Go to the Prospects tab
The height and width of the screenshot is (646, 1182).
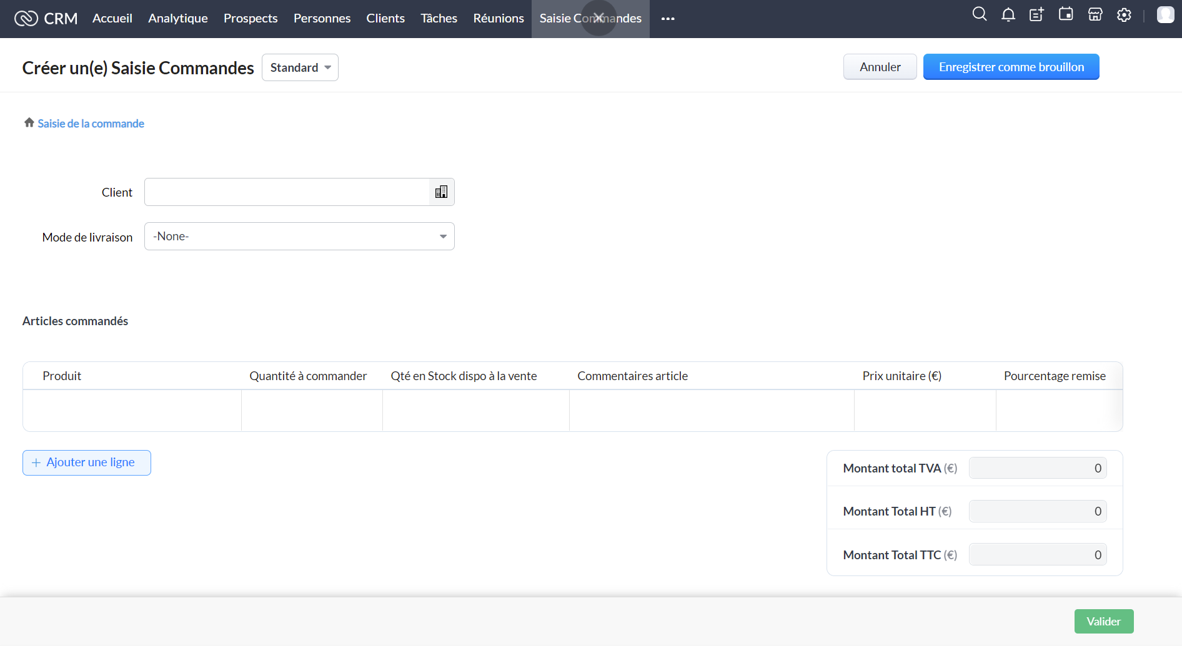coord(251,19)
